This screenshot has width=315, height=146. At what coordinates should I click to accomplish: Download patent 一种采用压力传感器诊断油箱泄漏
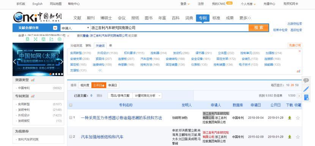tap(290, 118)
